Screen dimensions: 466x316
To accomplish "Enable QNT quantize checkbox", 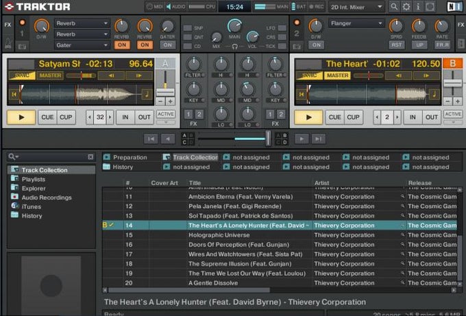I will point(188,37).
